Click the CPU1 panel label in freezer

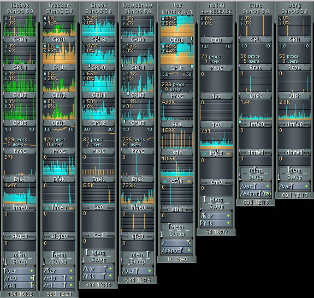[x=59, y=68]
